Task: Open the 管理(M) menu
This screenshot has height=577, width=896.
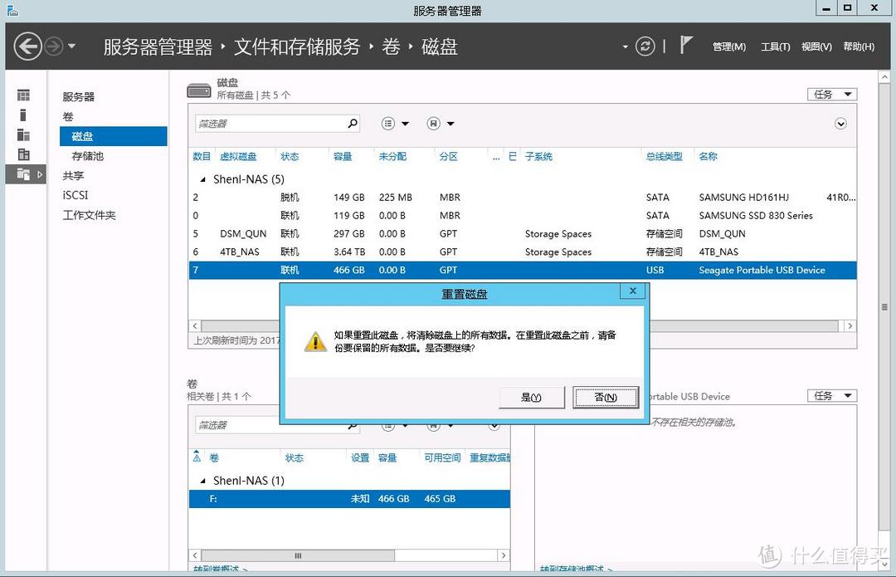Action: tap(729, 47)
